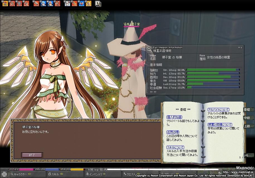This screenshot has height=178, width=255.
Task: Minimize the Ego Weapon Information window
Action: pos(239,47)
